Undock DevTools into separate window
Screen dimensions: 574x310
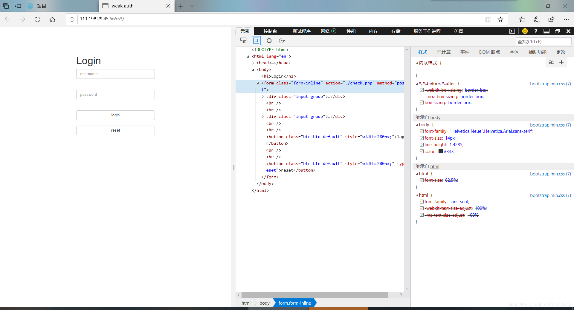click(x=557, y=31)
